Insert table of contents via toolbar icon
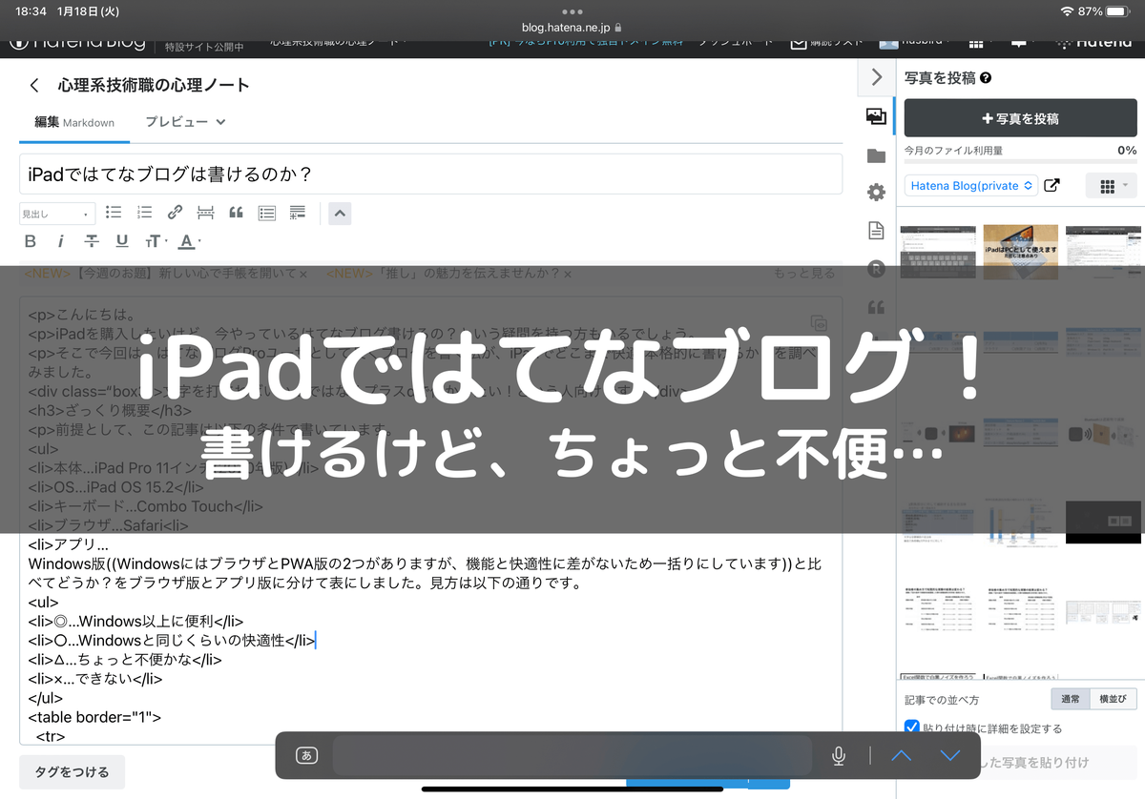The image size is (1145, 799). pos(267,213)
